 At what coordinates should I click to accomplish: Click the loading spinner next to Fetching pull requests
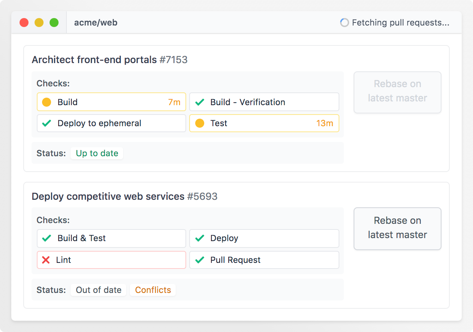click(344, 23)
